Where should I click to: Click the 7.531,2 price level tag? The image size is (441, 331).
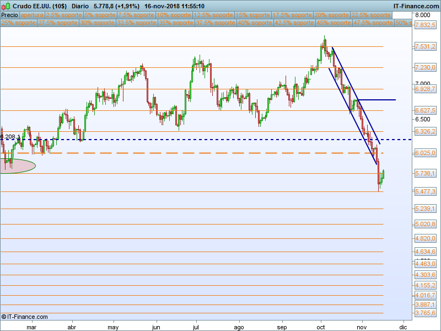tap(425, 46)
